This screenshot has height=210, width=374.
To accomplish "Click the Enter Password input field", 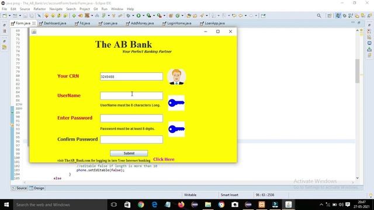I will (131, 118).
